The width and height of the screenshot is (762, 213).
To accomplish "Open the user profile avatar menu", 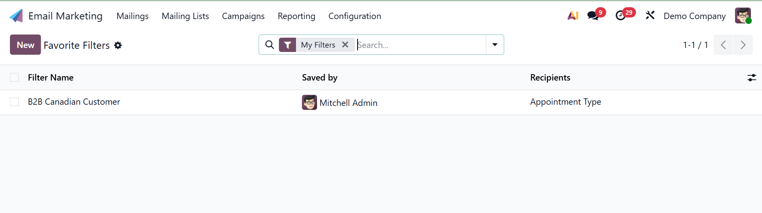I will [743, 16].
